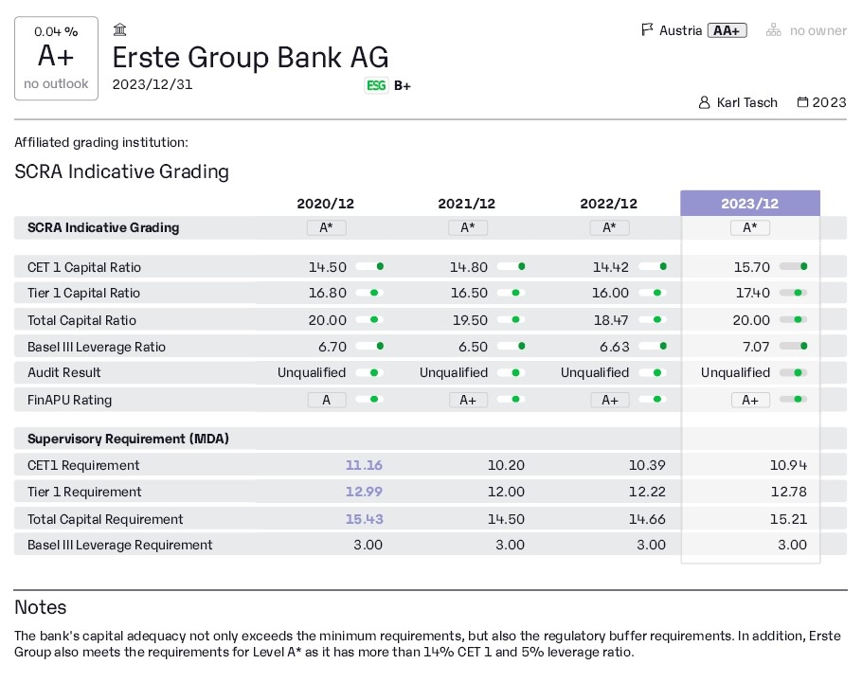Click the CET 1 Capital Ratio row label

click(84, 268)
